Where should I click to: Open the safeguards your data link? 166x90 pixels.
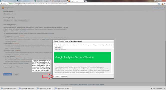pyautogui.click(x=23, y=64)
